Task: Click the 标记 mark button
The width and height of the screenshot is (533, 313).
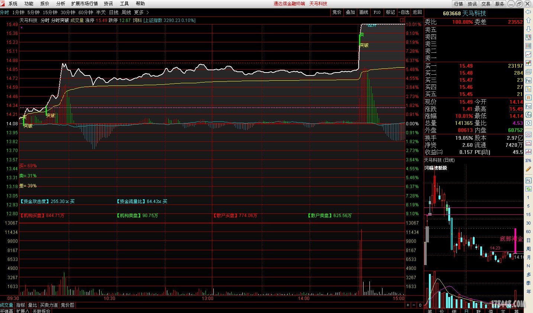Action: click(x=391, y=12)
